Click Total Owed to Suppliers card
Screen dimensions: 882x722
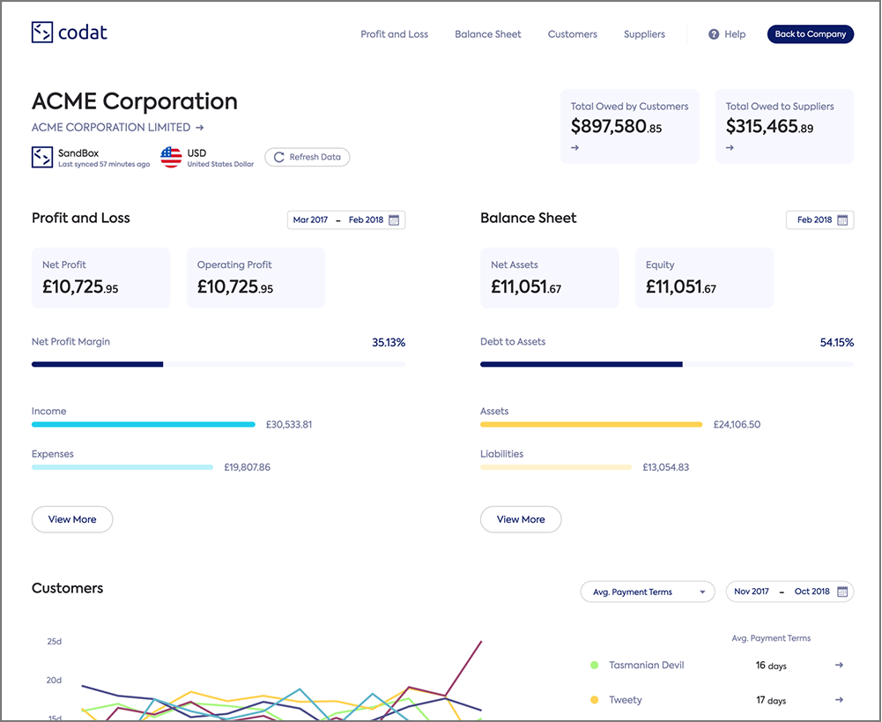pyautogui.click(x=785, y=127)
